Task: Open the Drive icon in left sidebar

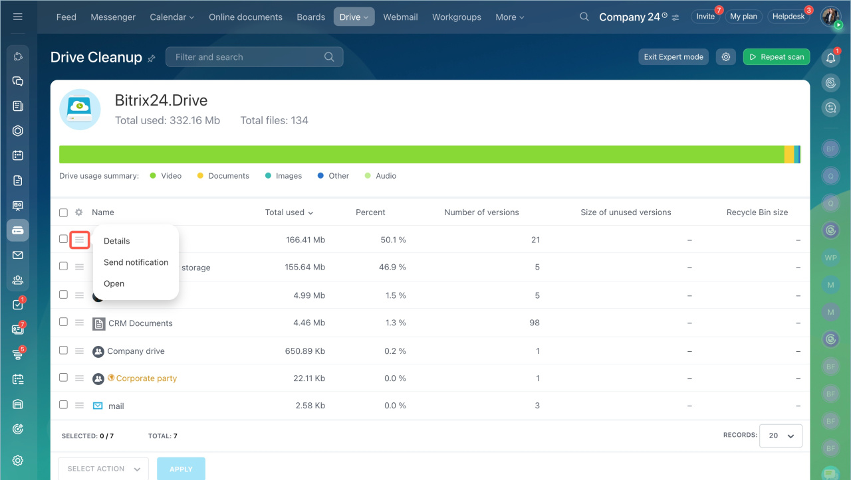Action: (18, 230)
